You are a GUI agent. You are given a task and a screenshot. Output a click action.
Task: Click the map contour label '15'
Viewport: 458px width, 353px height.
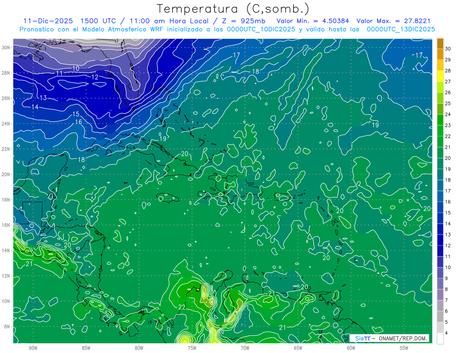pos(76,114)
